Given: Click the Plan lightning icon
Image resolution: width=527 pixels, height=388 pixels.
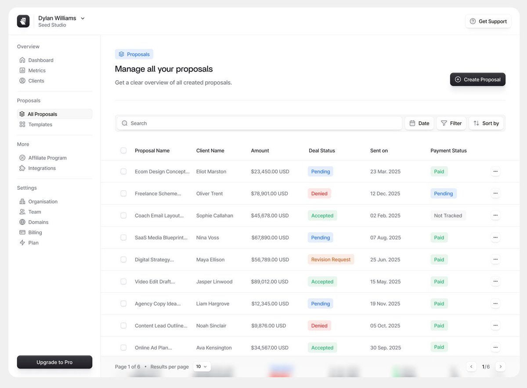Looking at the screenshot, I should click(x=22, y=243).
